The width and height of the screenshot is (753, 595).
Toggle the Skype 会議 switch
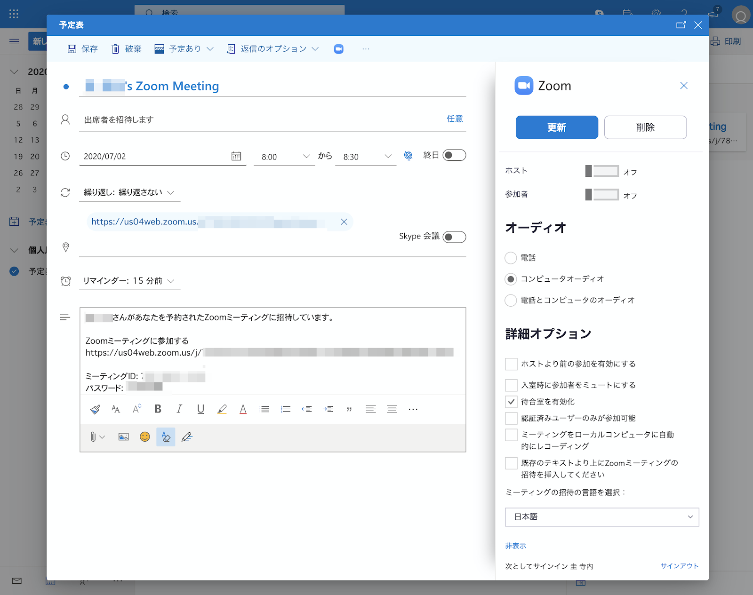click(454, 237)
